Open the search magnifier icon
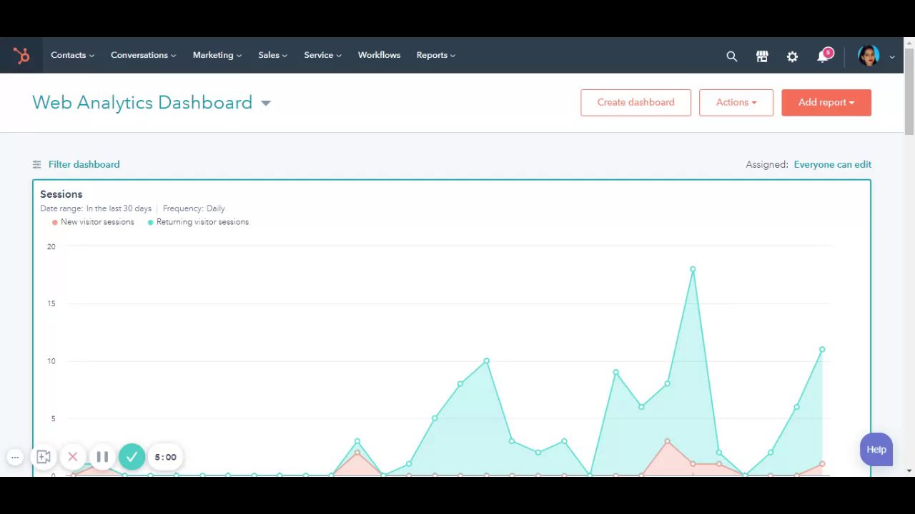Image resolution: width=915 pixels, height=514 pixels. point(731,56)
